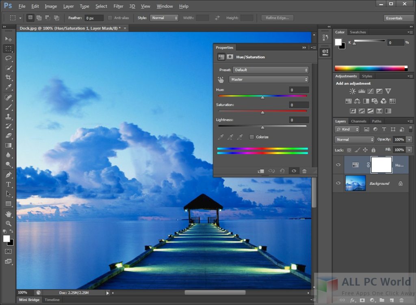416x305 pixels.
Task: Select the Pen tool
Action: point(8,175)
